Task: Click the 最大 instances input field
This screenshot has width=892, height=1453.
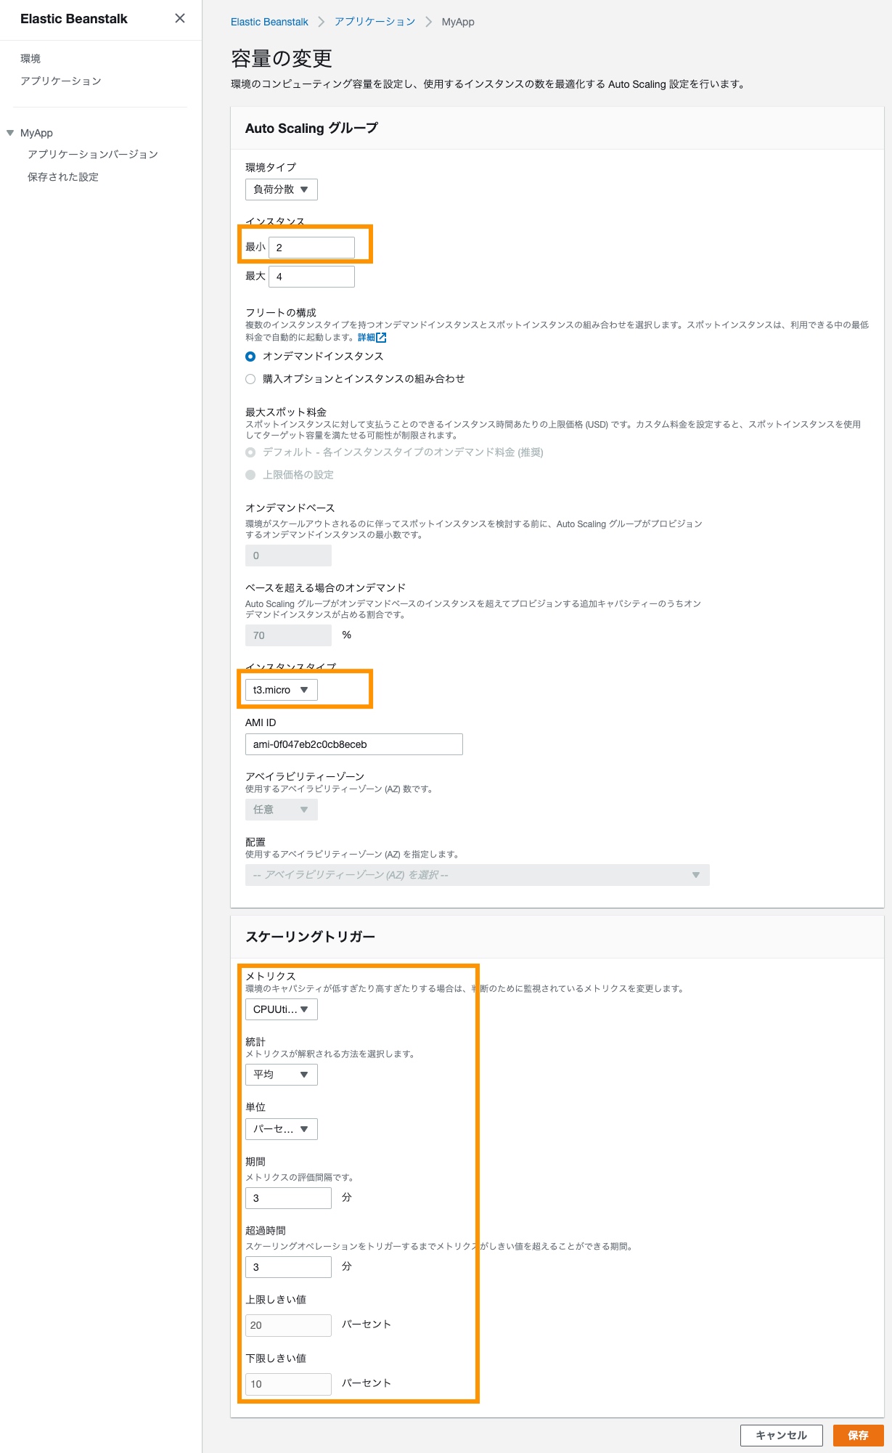Action: 311,277
